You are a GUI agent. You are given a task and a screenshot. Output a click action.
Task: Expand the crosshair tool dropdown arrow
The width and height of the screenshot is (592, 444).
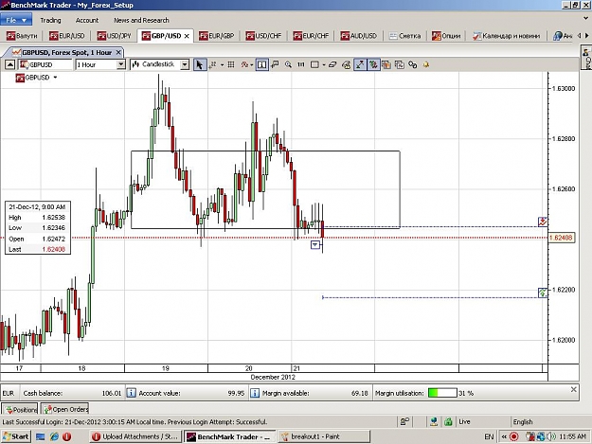click(222, 65)
